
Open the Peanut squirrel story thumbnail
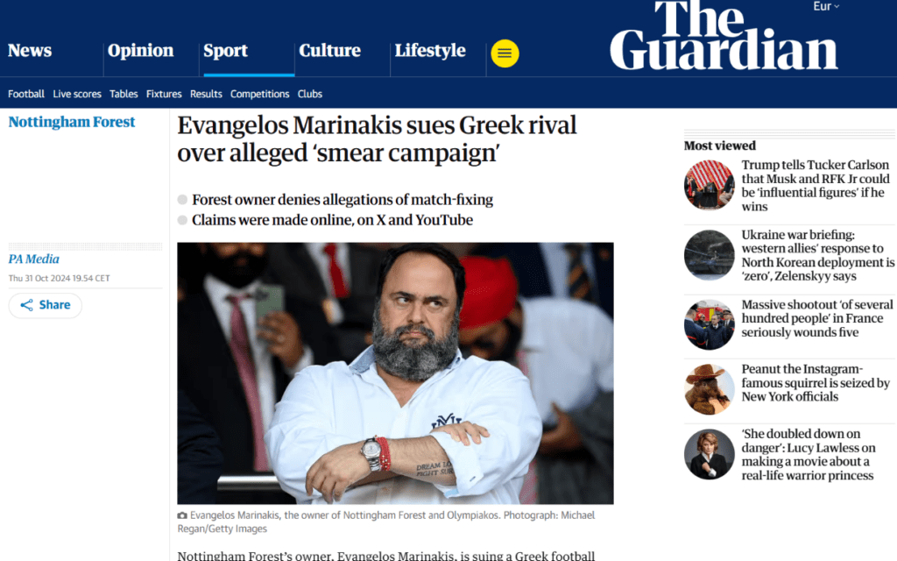click(709, 389)
